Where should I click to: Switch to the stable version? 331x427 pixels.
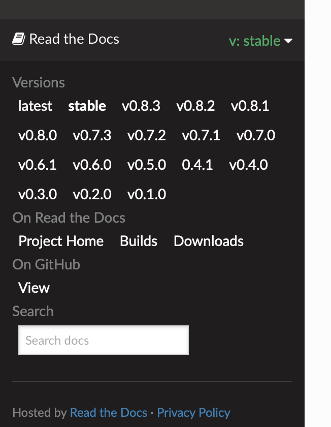point(87,106)
